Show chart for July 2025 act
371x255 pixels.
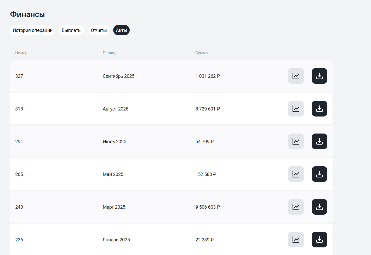click(x=296, y=141)
